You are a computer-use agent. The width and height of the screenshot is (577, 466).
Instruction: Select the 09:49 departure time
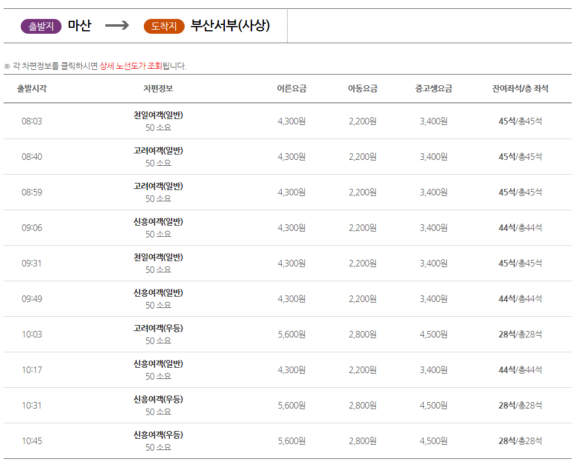pos(31,299)
